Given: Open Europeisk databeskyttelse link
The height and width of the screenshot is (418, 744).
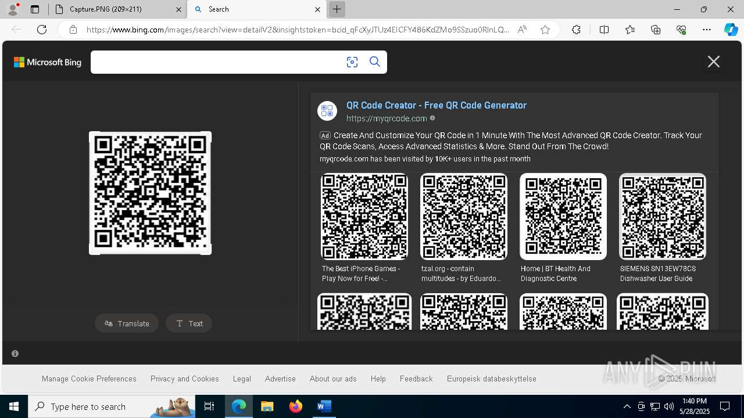Looking at the screenshot, I should point(492,379).
